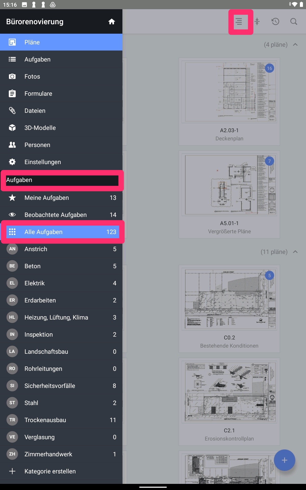Collapse the (4 pläne) section chevron
This screenshot has height=490, width=306.
(x=295, y=44)
